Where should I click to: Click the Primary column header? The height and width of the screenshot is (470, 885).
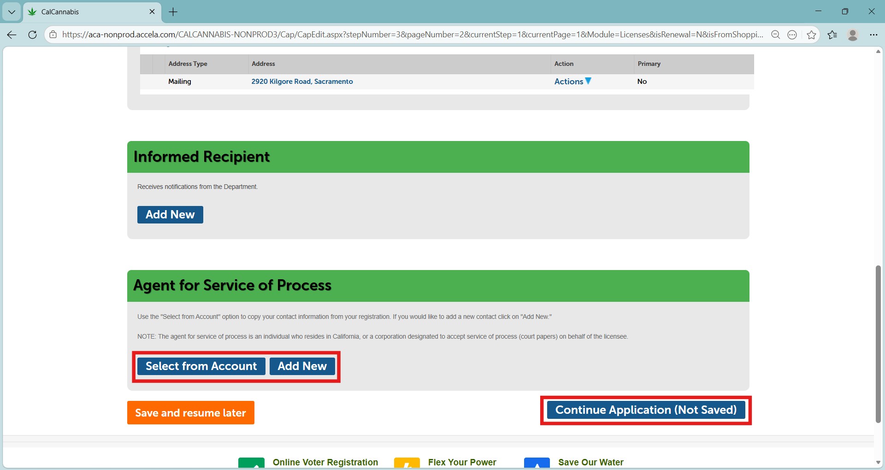(649, 64)
